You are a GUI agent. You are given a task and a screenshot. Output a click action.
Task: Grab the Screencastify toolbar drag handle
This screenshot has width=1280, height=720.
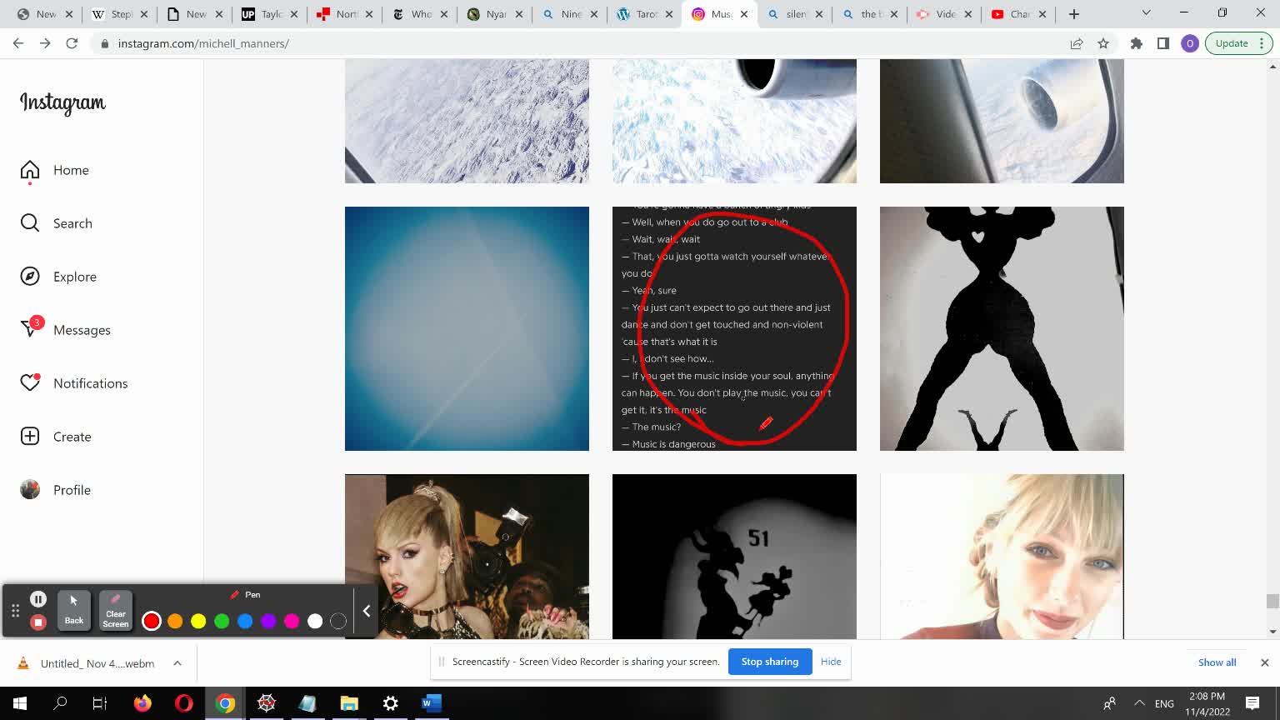(x=15, y=611)
